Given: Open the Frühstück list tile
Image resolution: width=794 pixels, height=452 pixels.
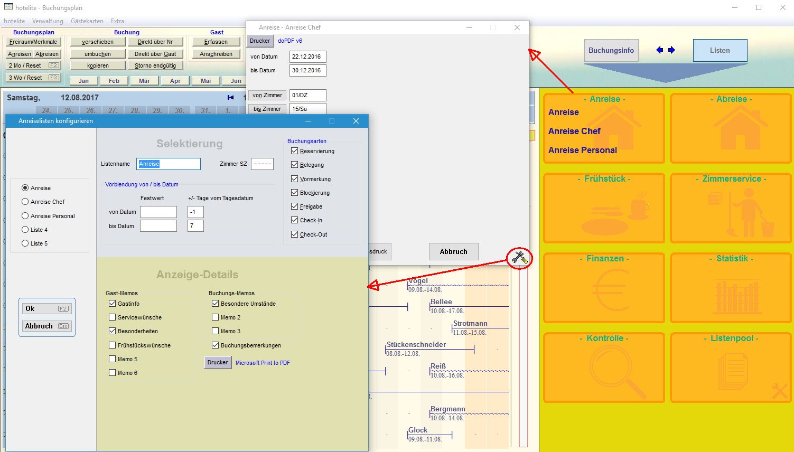Looking at the screenshot, I should pyautogui.click(x=604, y=209).
